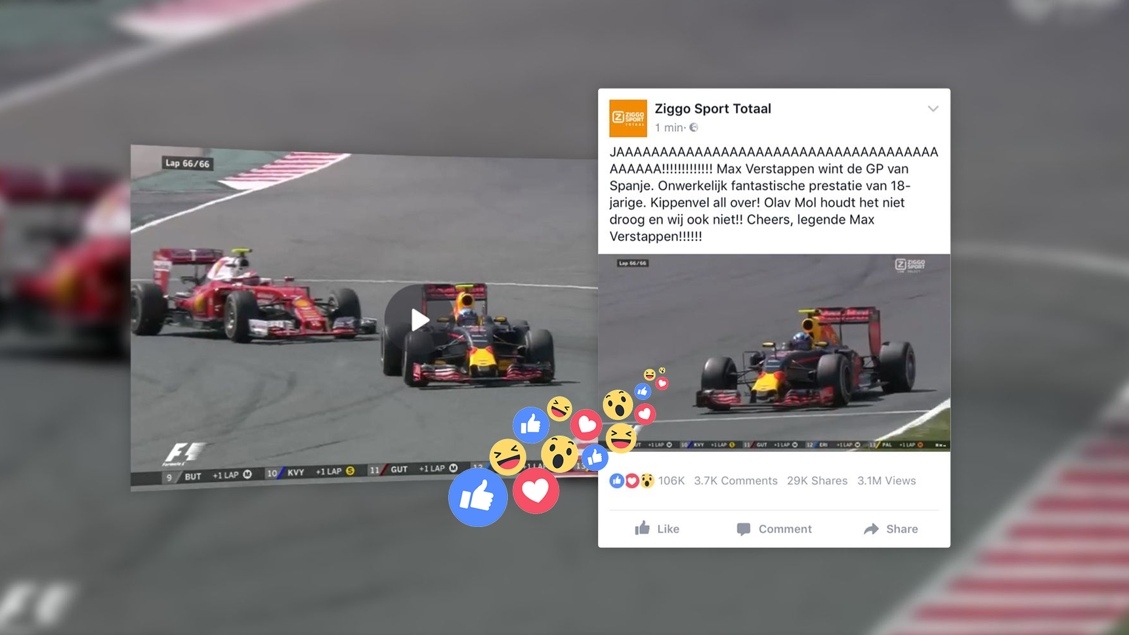
Task: Open the post's video thumbnail of Red Bull car
Action: (774, 352)
